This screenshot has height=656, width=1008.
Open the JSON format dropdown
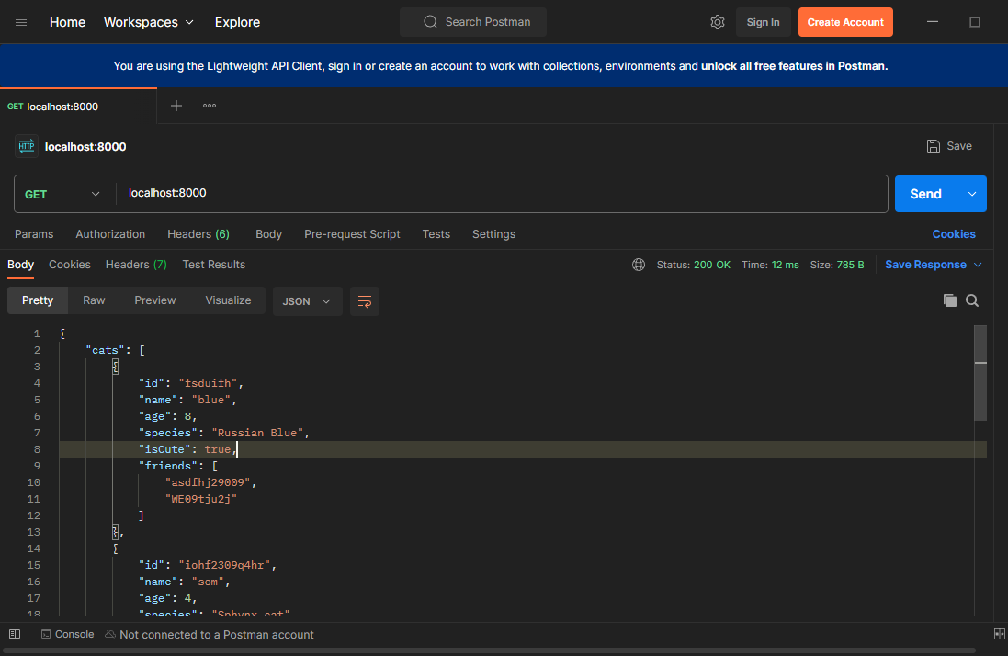(x=307, y=301)
